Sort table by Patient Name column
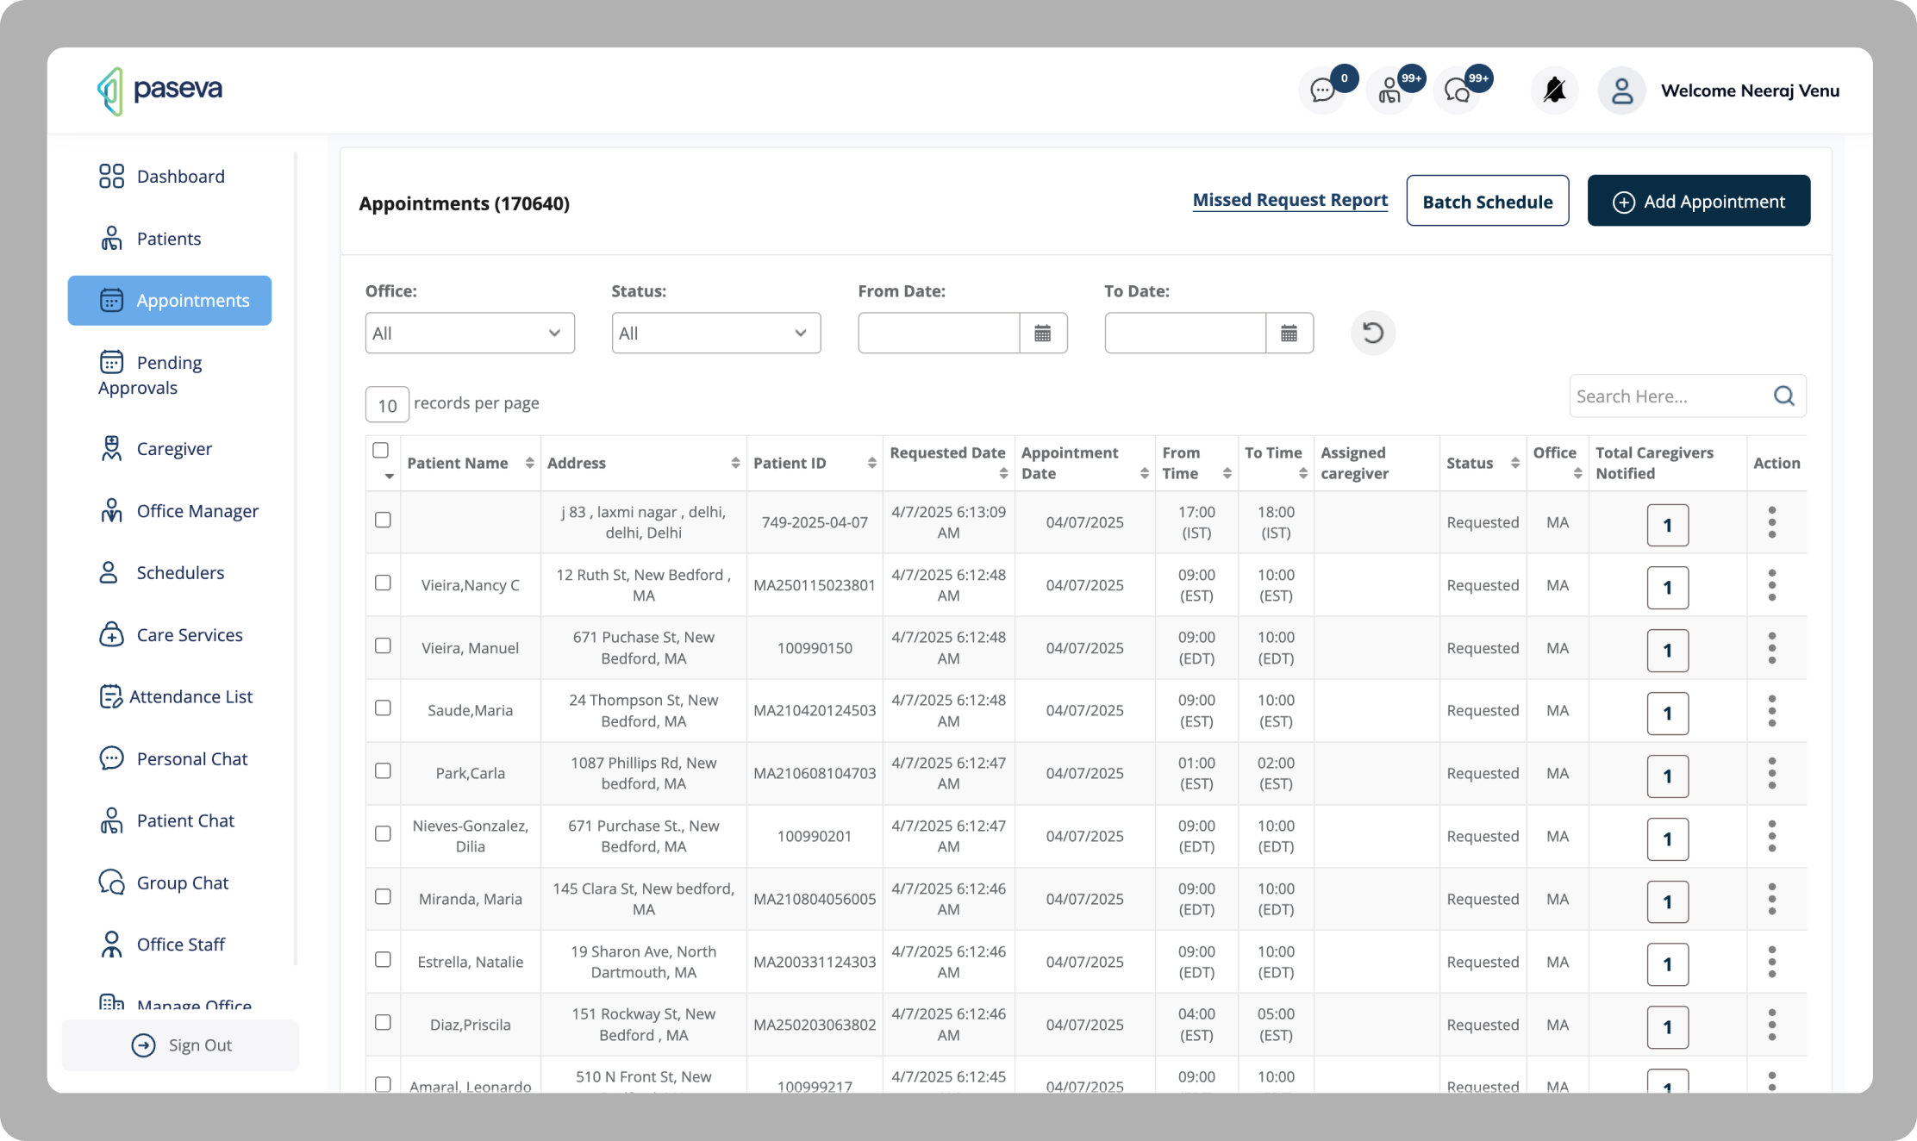Viewport: 1917px width, 1141px height. 529,464
